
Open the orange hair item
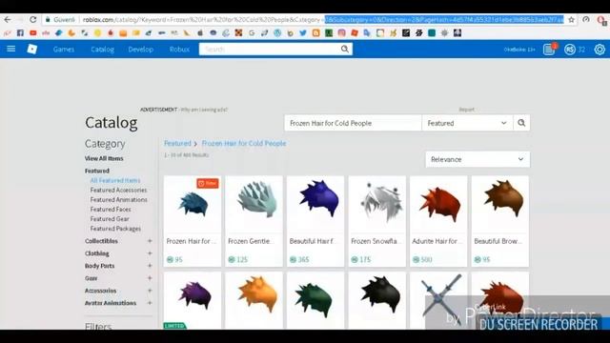pos(254,300)
